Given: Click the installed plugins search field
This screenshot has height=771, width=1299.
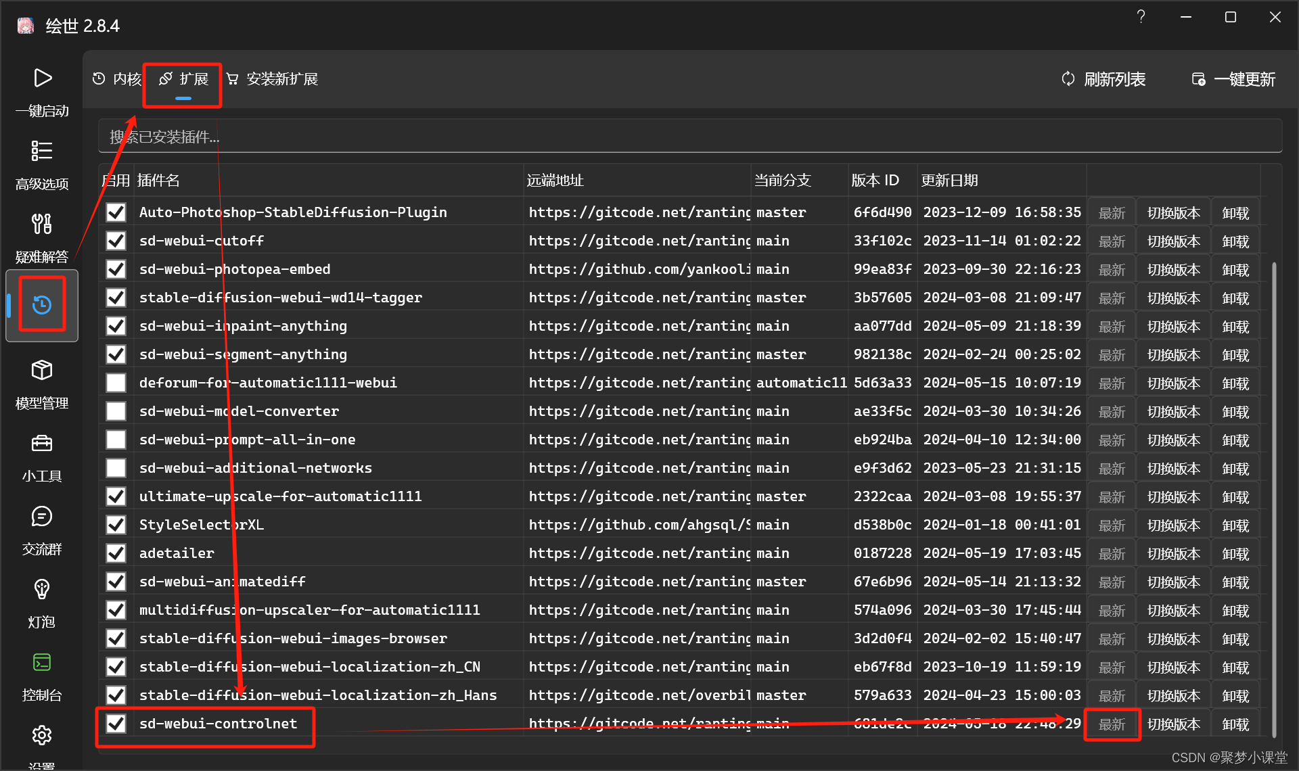Looking at the screenshot, I should pos(690,137).
